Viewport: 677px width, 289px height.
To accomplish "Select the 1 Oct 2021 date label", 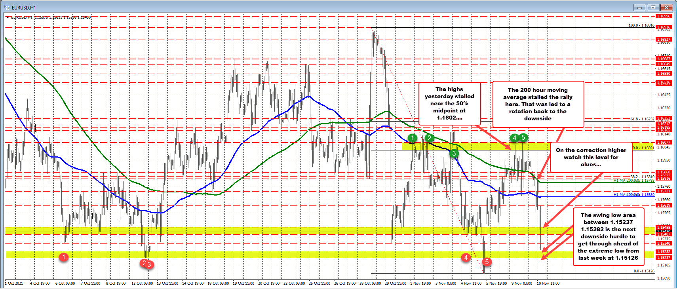I will 14,283.
